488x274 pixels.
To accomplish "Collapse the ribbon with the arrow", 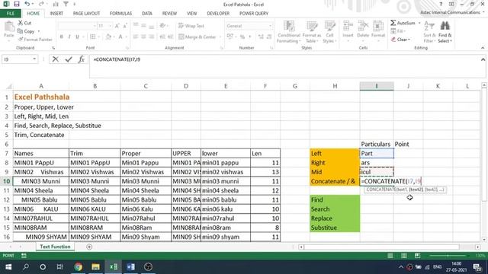I will (x=483, y=48).
